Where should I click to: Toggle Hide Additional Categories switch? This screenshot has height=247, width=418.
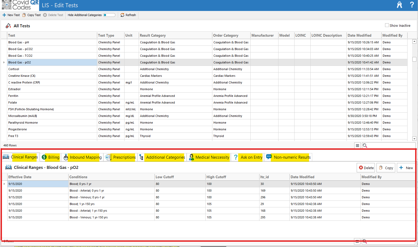point(109,15)
